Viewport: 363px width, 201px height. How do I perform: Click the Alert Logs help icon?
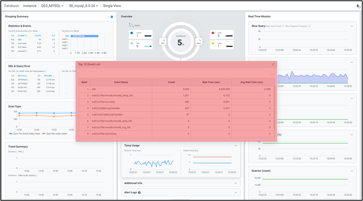point(139,193)
